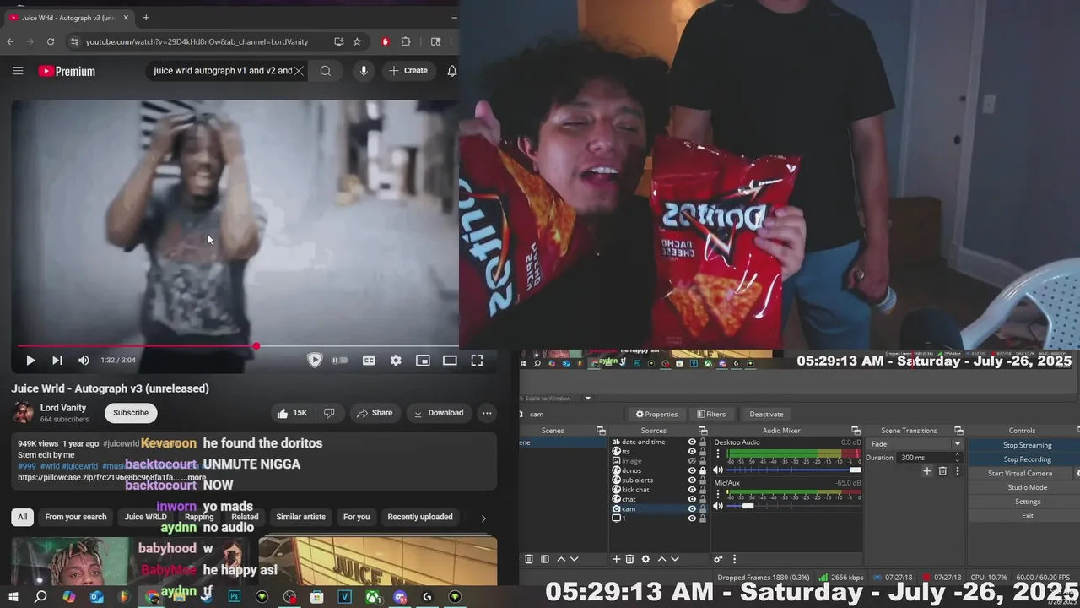Unlock the donos source lock
Image resolution: width=1080 pixels, height=608 pixels.
click(703, 470)
